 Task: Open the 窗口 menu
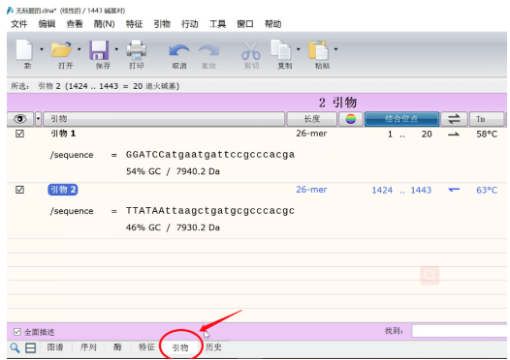(245, 24)
